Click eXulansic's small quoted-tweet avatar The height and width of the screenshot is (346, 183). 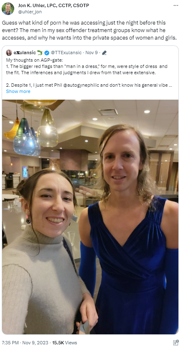pyautogui.click(x=9, y=53)
